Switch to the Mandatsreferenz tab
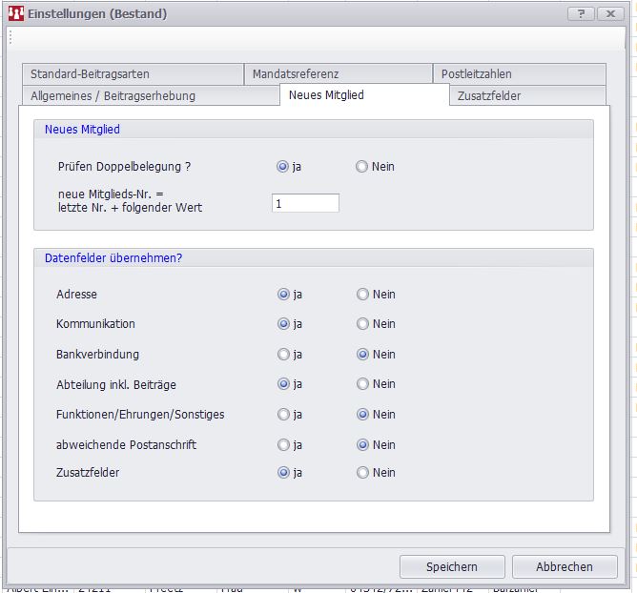The image size is (637, 593). [296, 74]
